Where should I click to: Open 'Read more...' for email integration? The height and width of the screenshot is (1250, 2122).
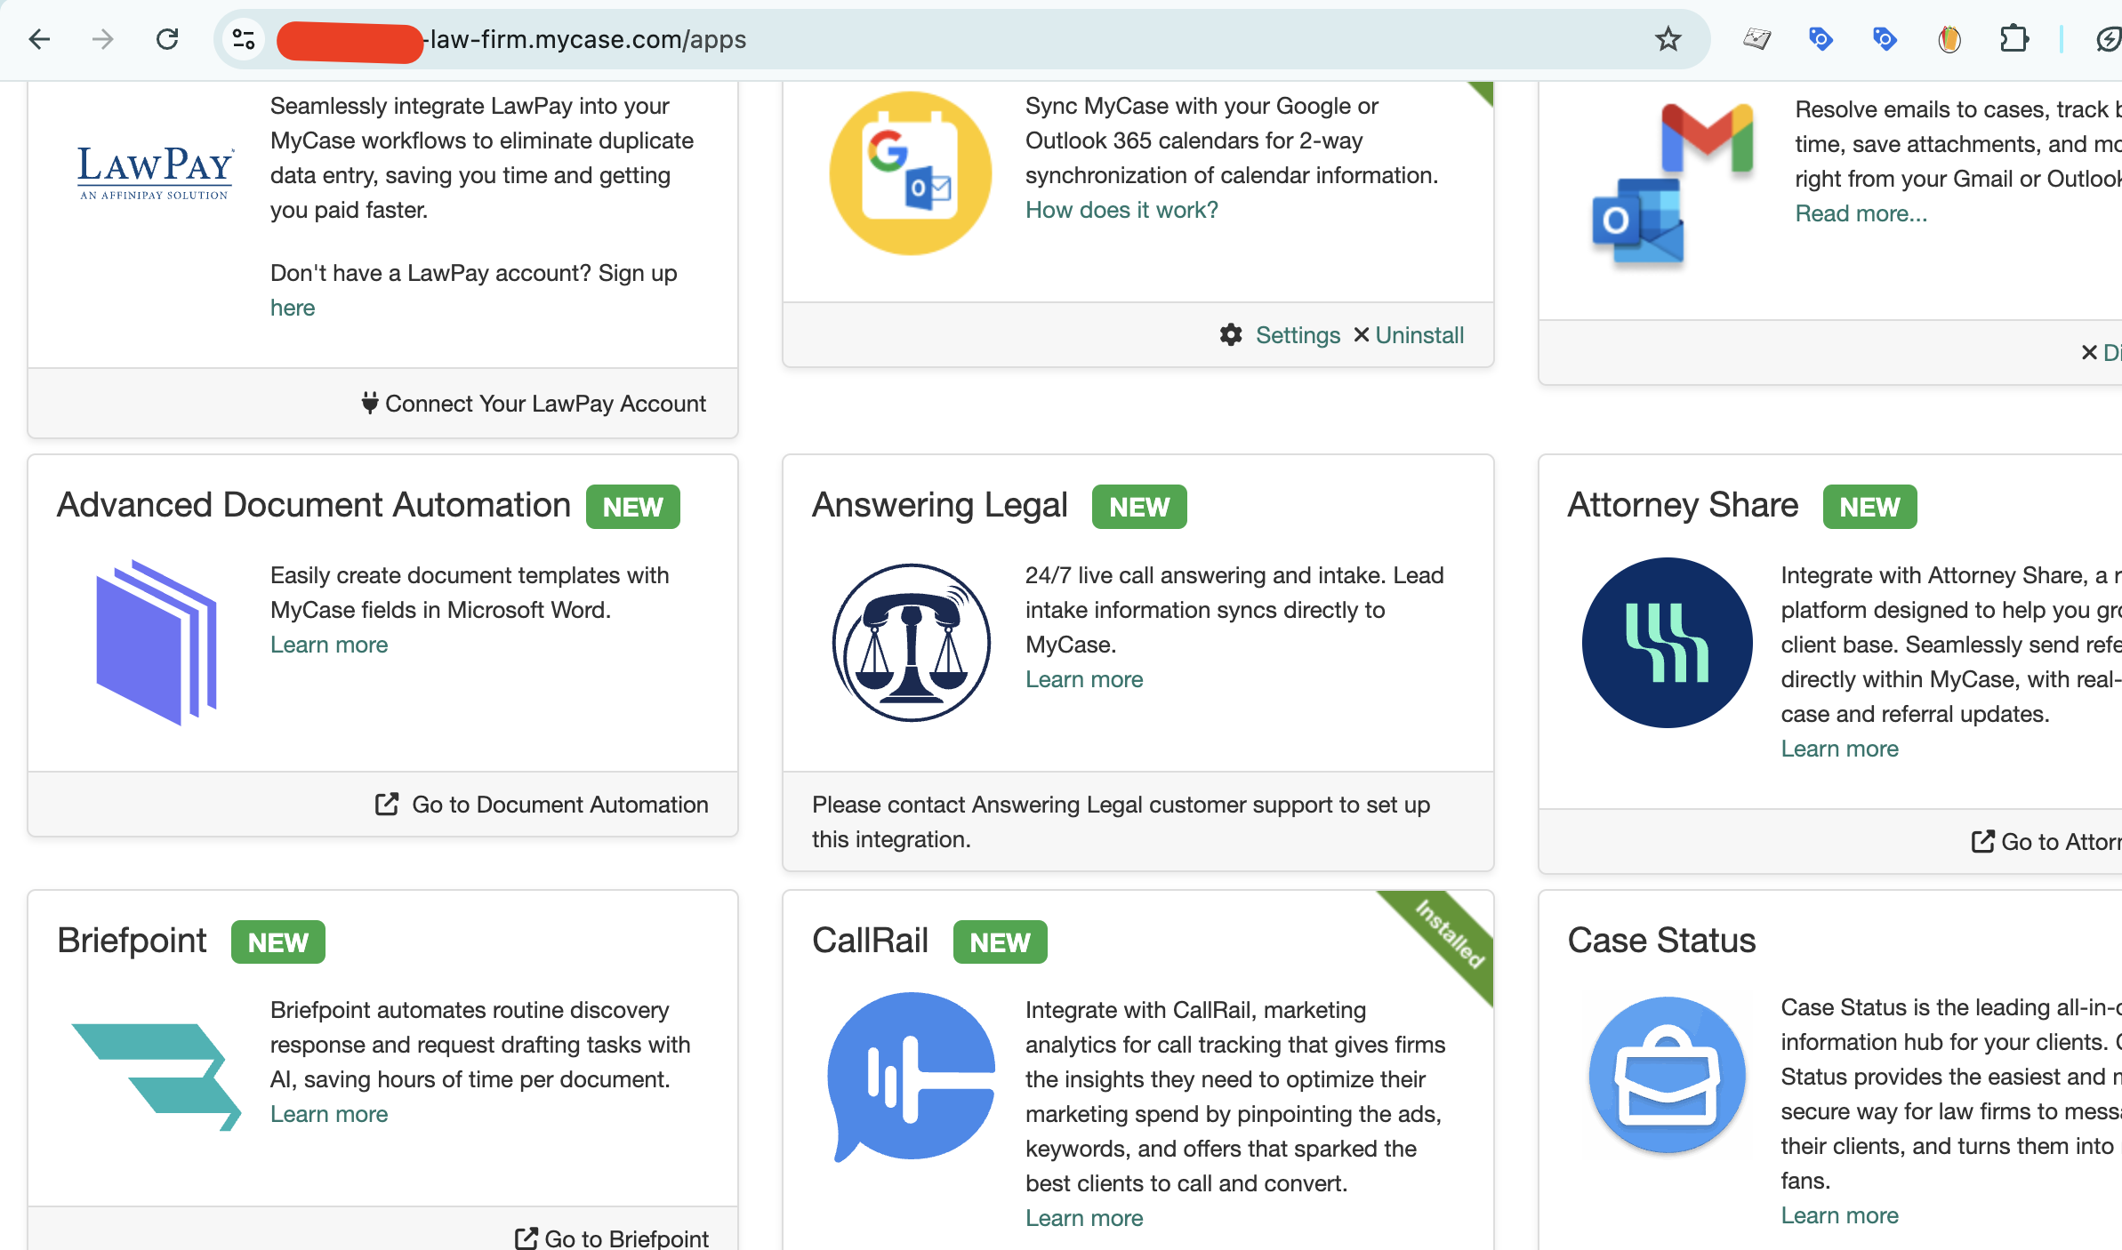click(x=1861, y=213)
